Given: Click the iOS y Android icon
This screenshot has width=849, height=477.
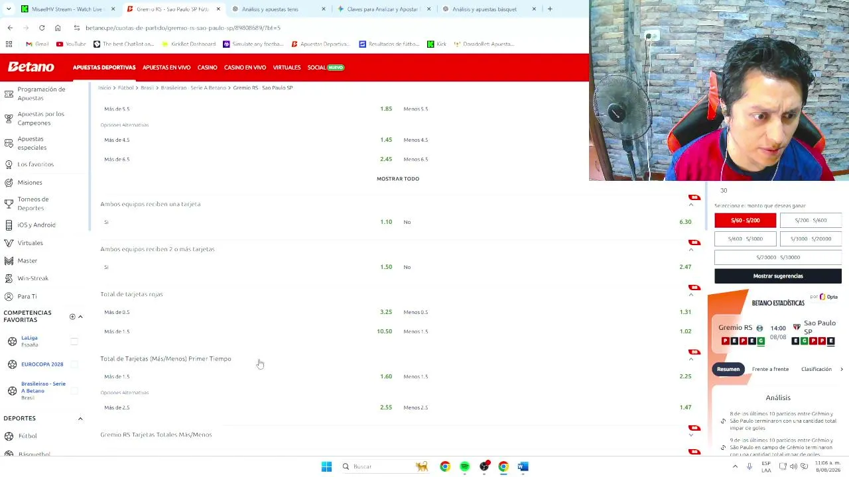Looking at the screenshot, I should pyautogui.click(x=9, y=225).
